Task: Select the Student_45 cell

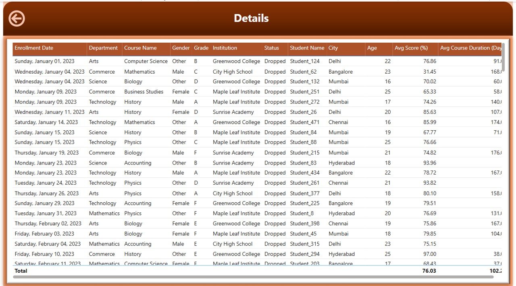Action: (x=303, y=234)
